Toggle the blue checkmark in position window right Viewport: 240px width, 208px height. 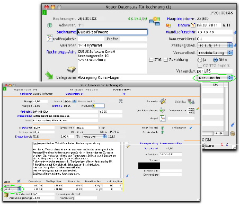(191, 128)
